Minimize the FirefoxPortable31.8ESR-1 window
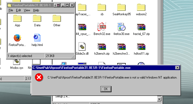The width and height of the screenshot is (193, 104). (x=63, y=5)
